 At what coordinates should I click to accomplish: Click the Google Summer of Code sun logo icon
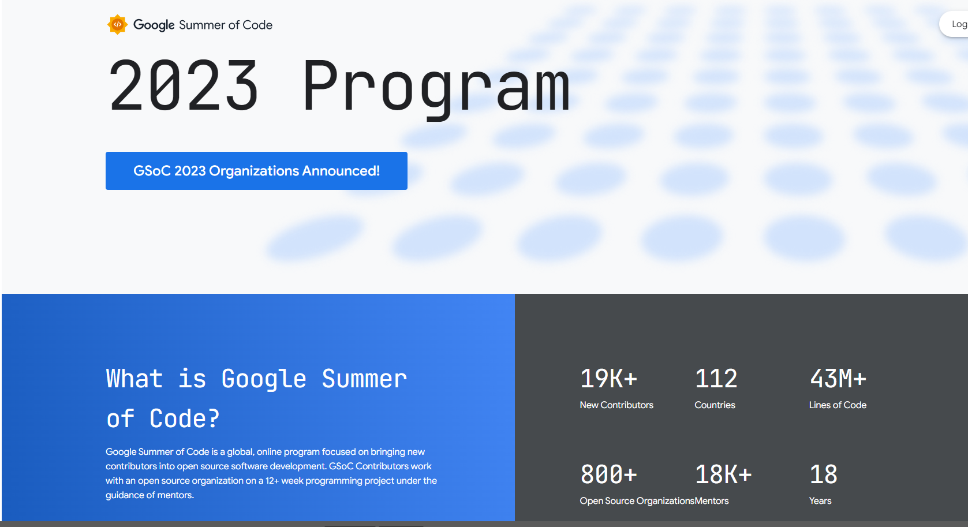[117, 25]
